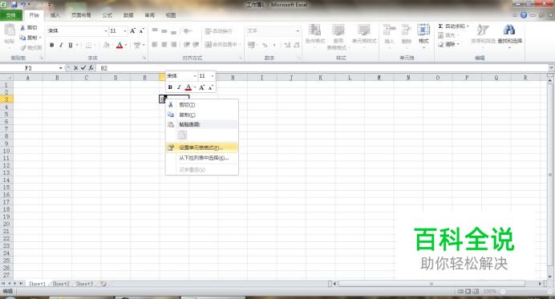Select the Sheet2 tab
This screenshot has height=299, width=555.
click(60, 284)
